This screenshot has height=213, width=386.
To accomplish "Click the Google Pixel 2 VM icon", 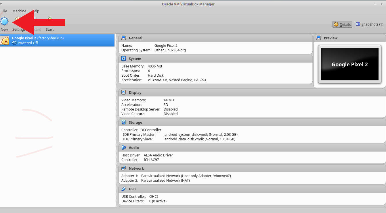I will 5,40.
